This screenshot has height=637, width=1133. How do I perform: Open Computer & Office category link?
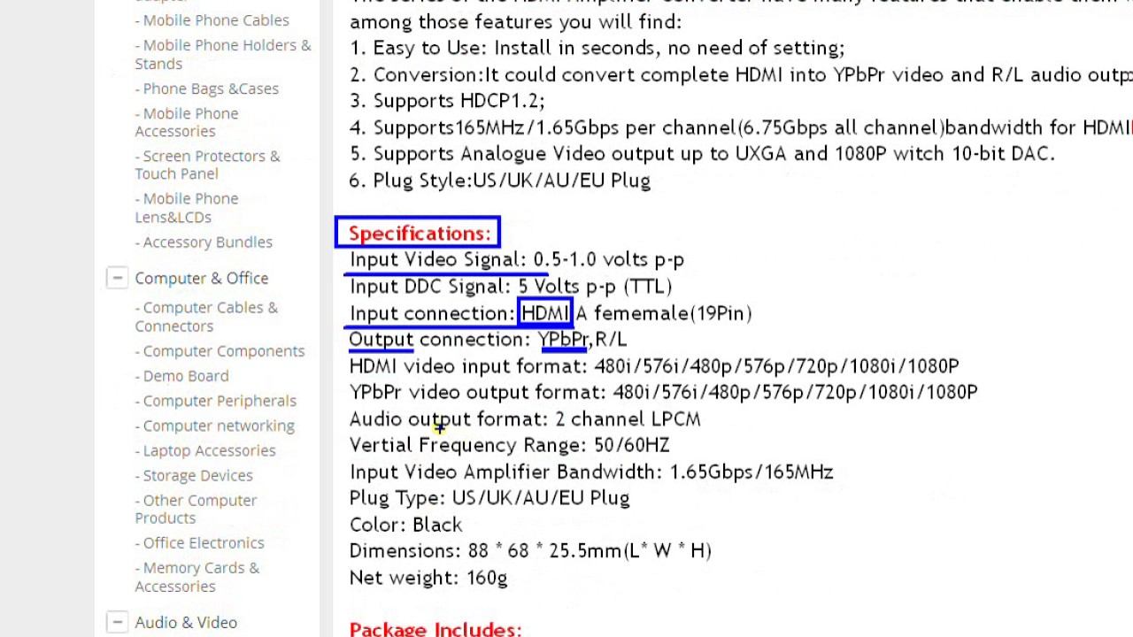click(x=202, y=278)
